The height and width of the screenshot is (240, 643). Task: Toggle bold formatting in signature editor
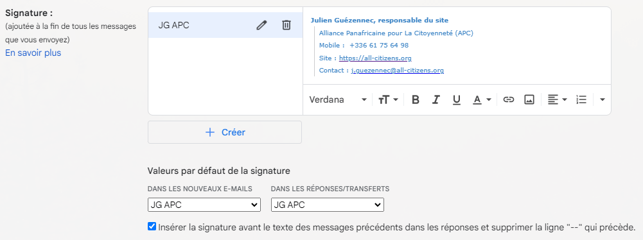pos(416,99)
